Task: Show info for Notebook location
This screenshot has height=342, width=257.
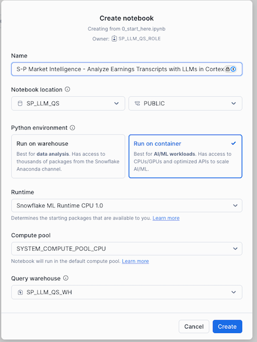Action: (67, 90)
